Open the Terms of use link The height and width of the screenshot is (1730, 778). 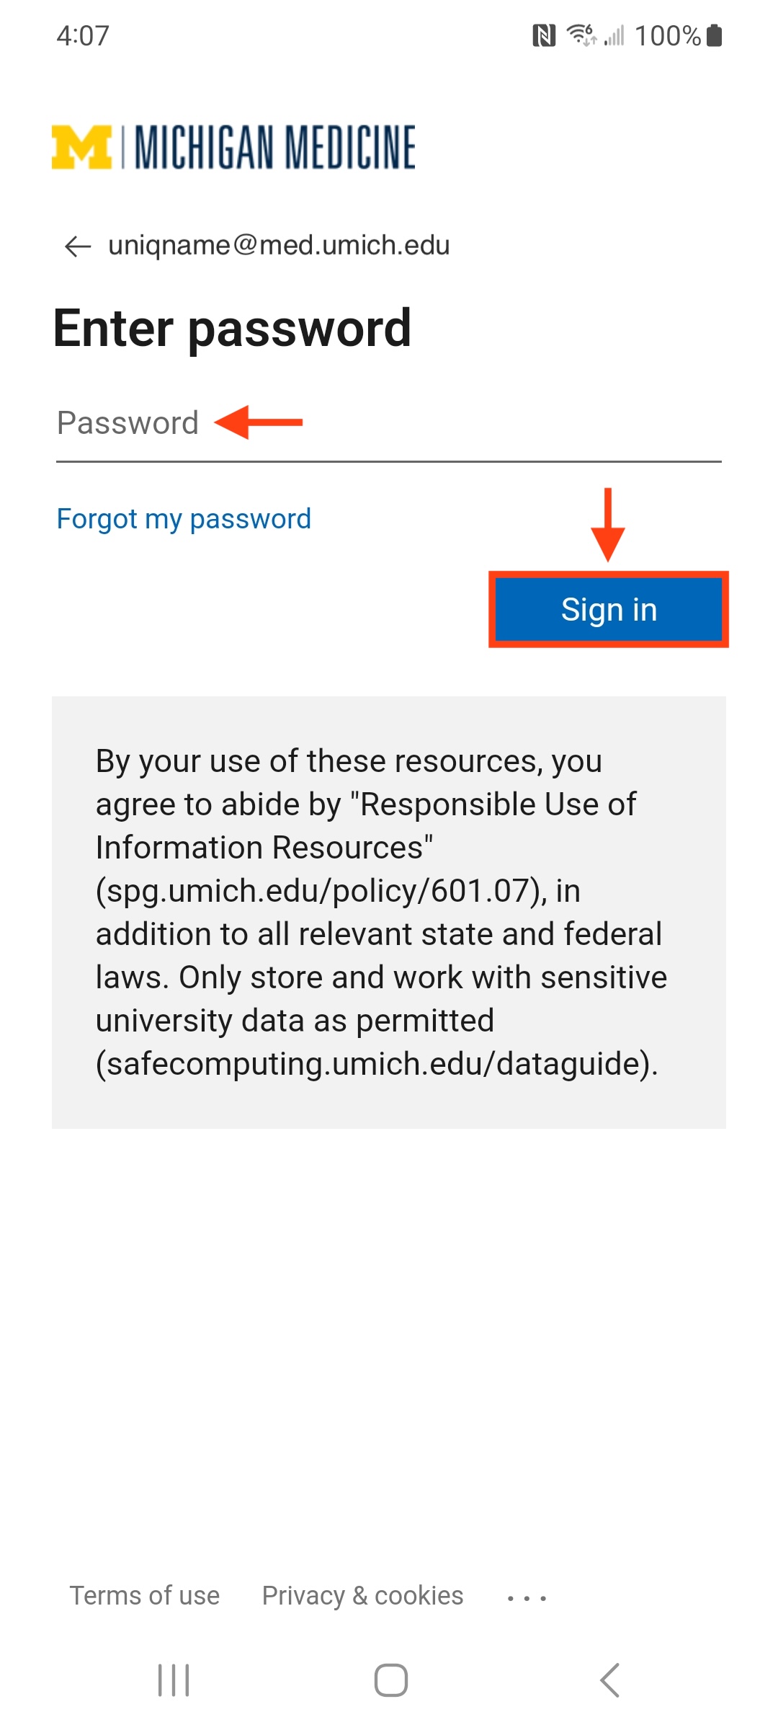point(145,1596)
